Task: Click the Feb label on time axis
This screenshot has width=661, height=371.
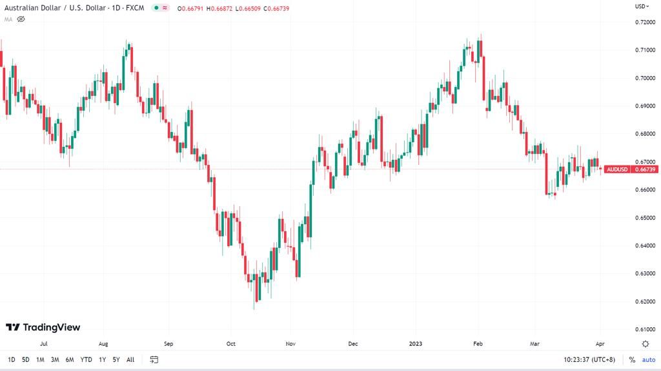Action: click(x=478, y=344)
